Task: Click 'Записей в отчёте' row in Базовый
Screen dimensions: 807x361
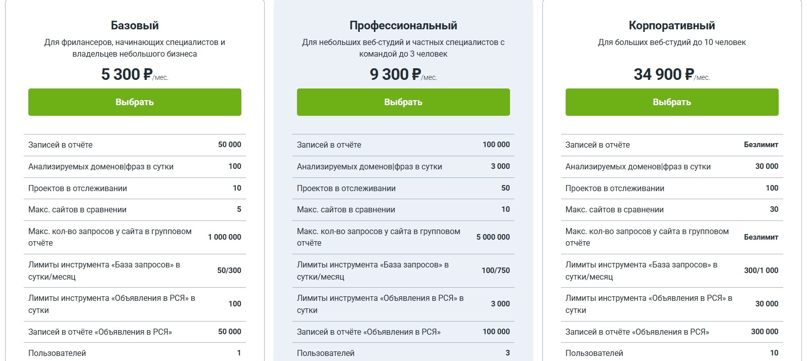Action: pyautogui.click(x=61, y=145)
